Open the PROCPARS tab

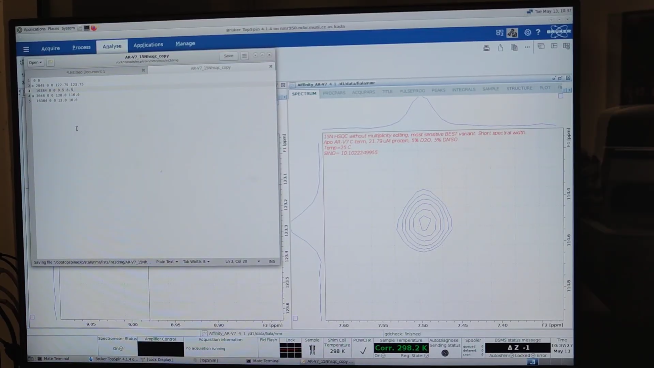point(334,93)
